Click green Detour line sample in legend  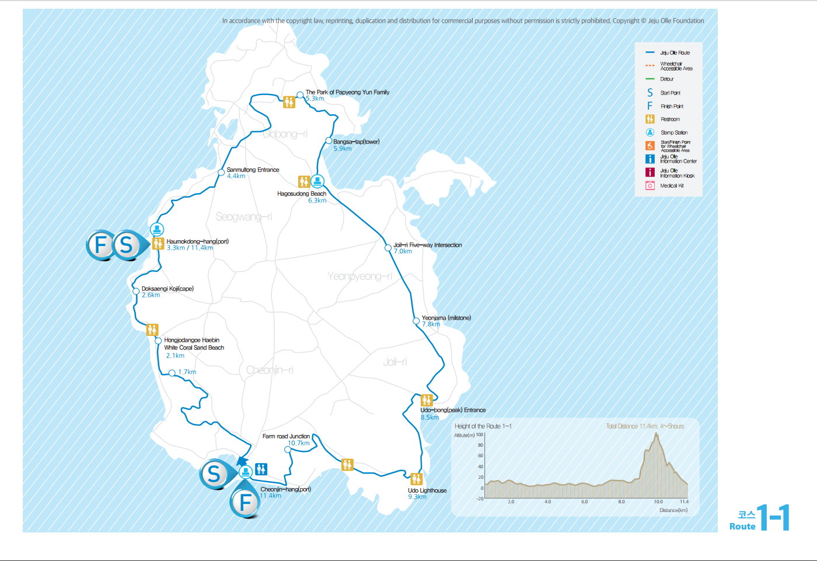(650, 79)
